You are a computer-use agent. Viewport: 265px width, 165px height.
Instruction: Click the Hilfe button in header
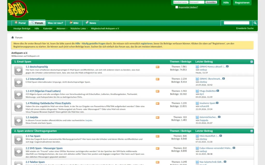click(226, 3)
